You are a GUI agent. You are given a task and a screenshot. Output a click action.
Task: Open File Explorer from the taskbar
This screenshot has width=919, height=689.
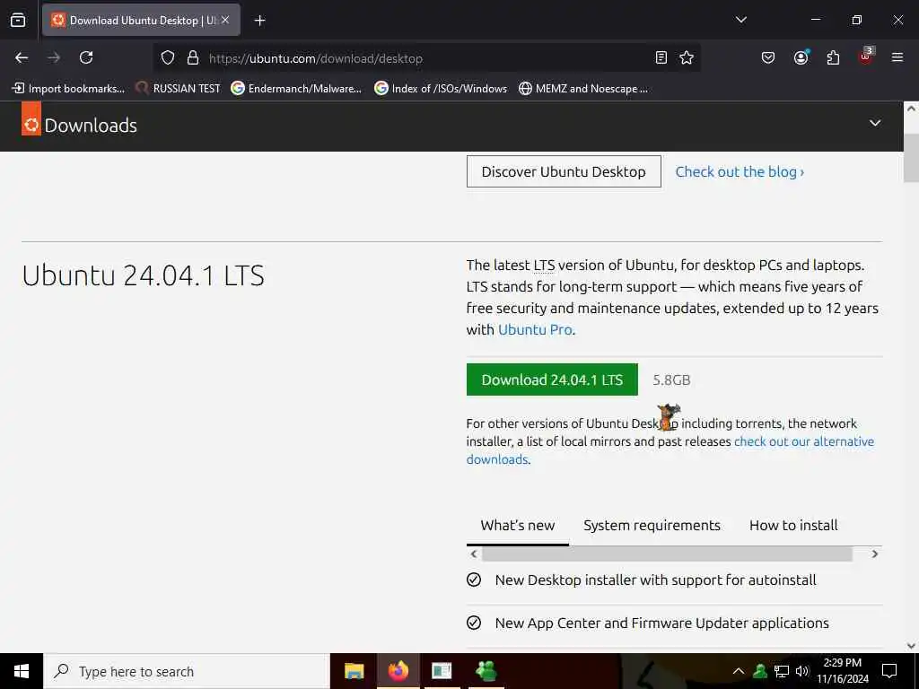(354, 671)
